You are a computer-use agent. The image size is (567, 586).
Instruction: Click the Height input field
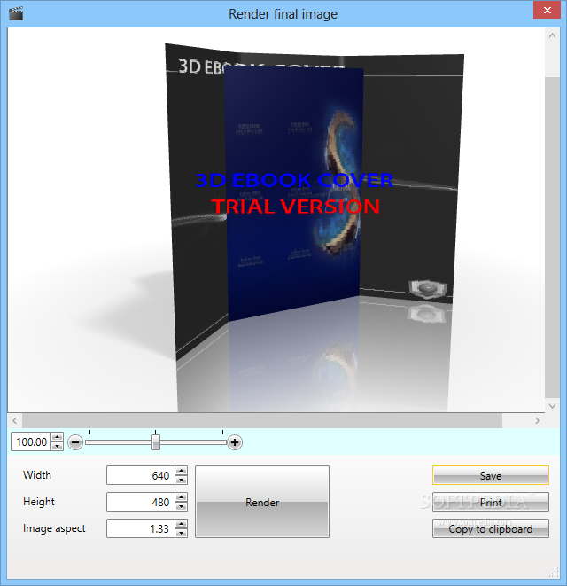pyautogui.click(x=141, y=502)
